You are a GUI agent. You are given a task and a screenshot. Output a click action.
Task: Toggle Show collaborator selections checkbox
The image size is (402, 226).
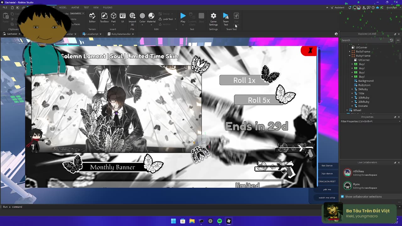coord(342,196)
